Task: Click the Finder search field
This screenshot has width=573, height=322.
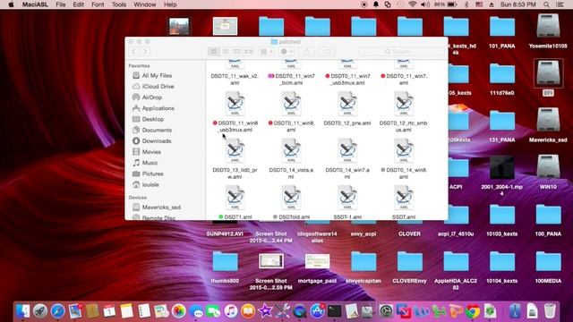Action: click(402, 52)
